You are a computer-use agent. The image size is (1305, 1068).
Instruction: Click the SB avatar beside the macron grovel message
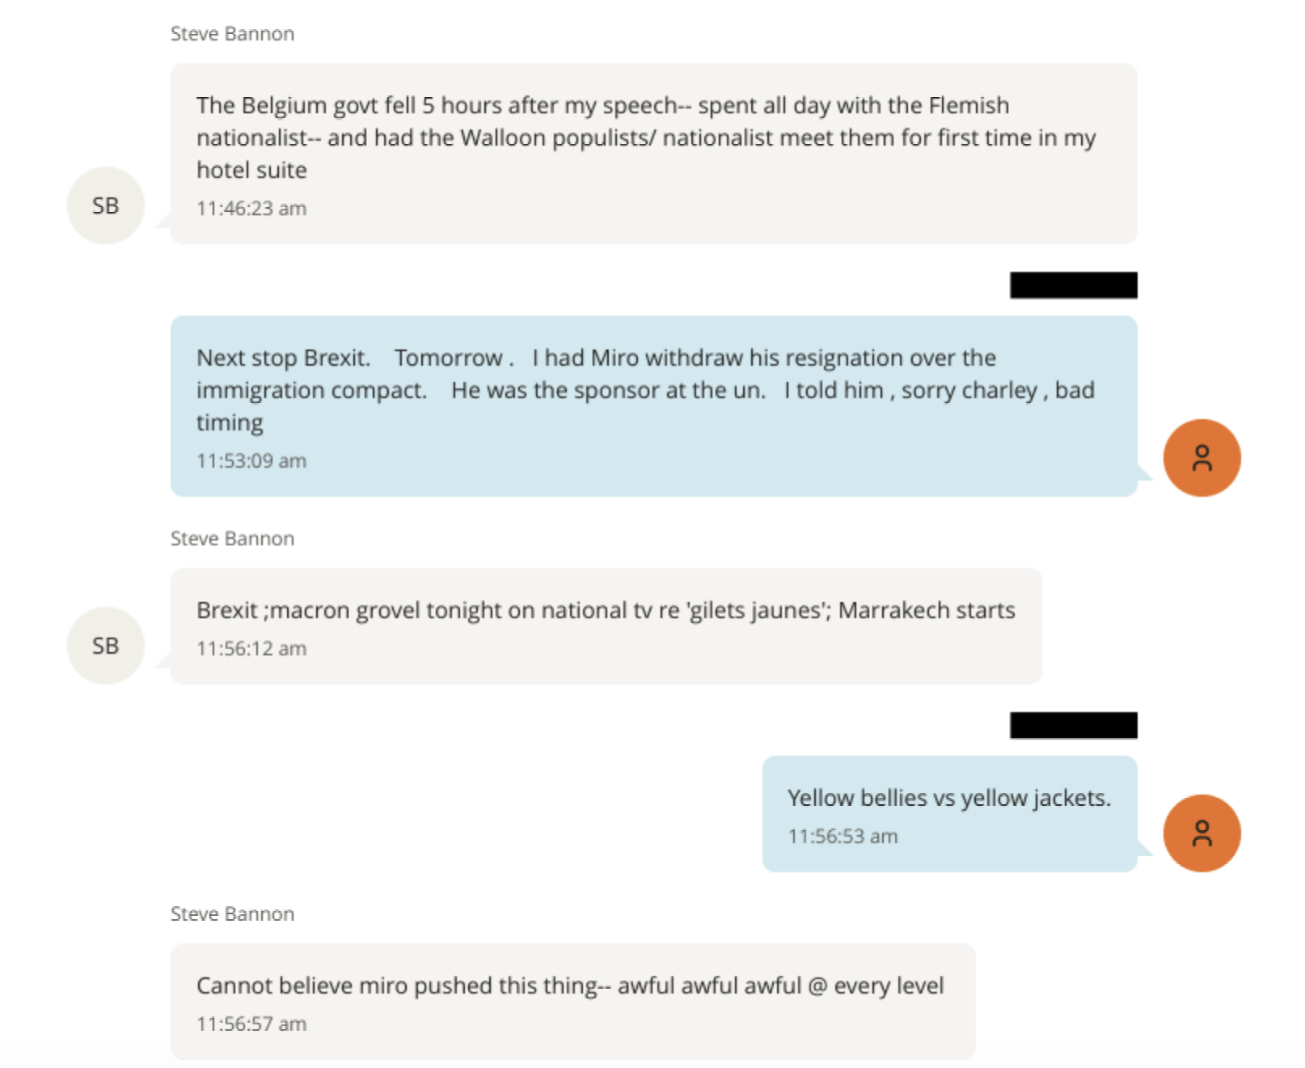click(x=105, y=646)
